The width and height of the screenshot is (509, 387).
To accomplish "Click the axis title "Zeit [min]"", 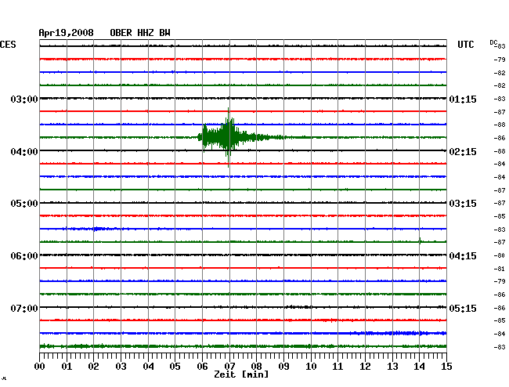I will (x=241, y=374).
